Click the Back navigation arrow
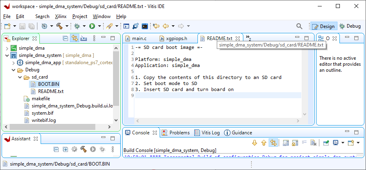The width and height of the screenshot is (366, 170). point(165,26)
